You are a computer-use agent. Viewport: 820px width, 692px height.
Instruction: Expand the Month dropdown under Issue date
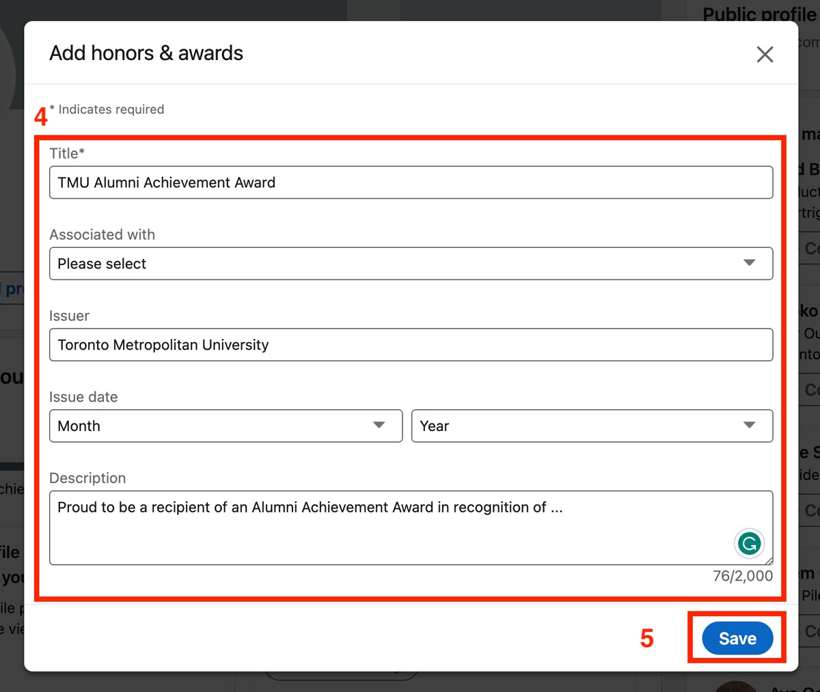(225, 425)
